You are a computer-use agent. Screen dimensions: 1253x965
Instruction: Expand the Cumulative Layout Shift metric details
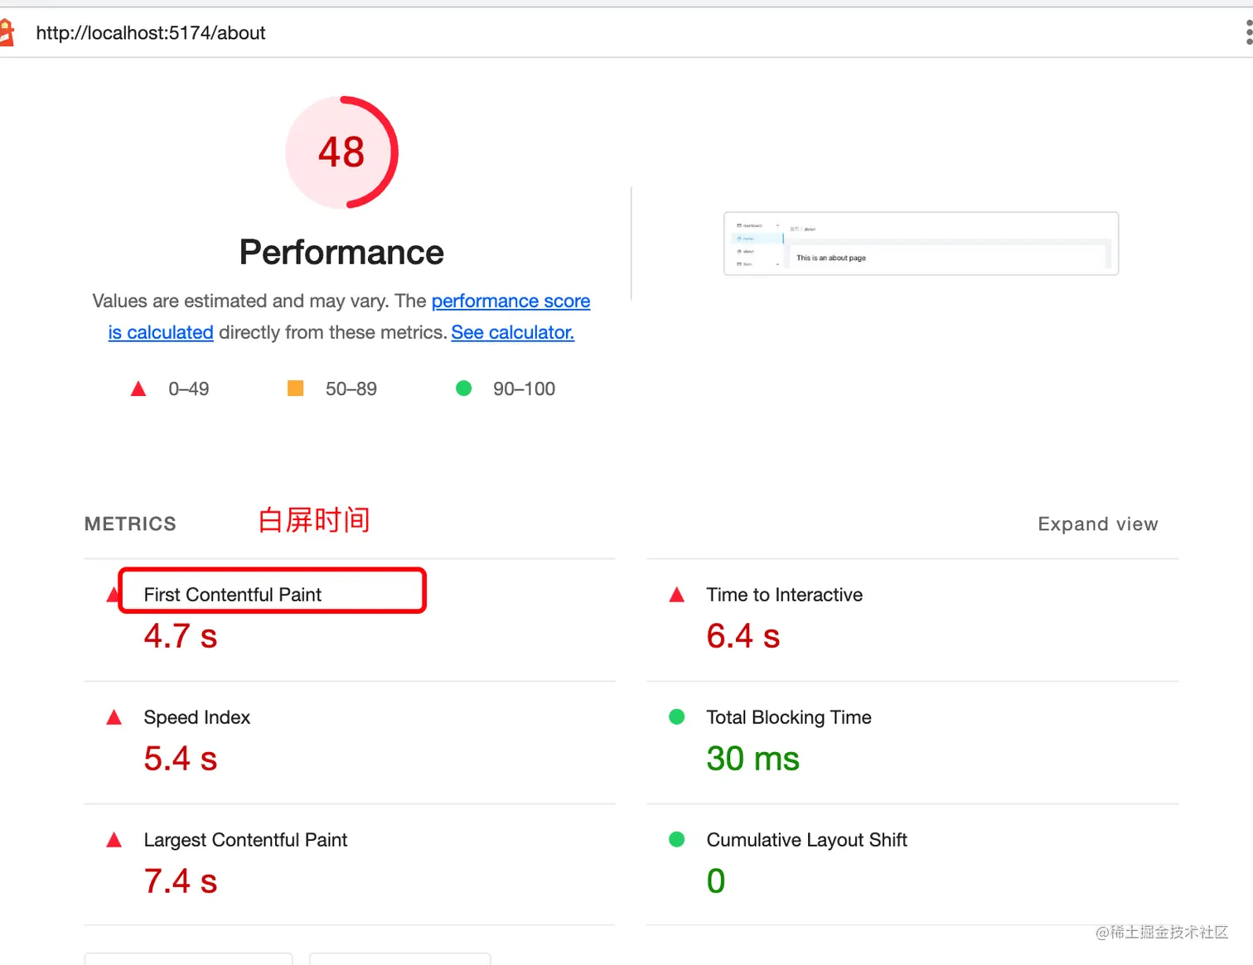click(806, 839)
